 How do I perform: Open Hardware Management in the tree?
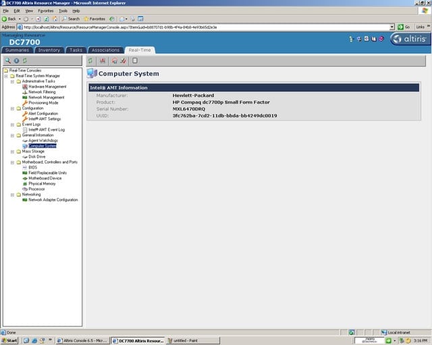pyautogui.click(x=47, y=87)
